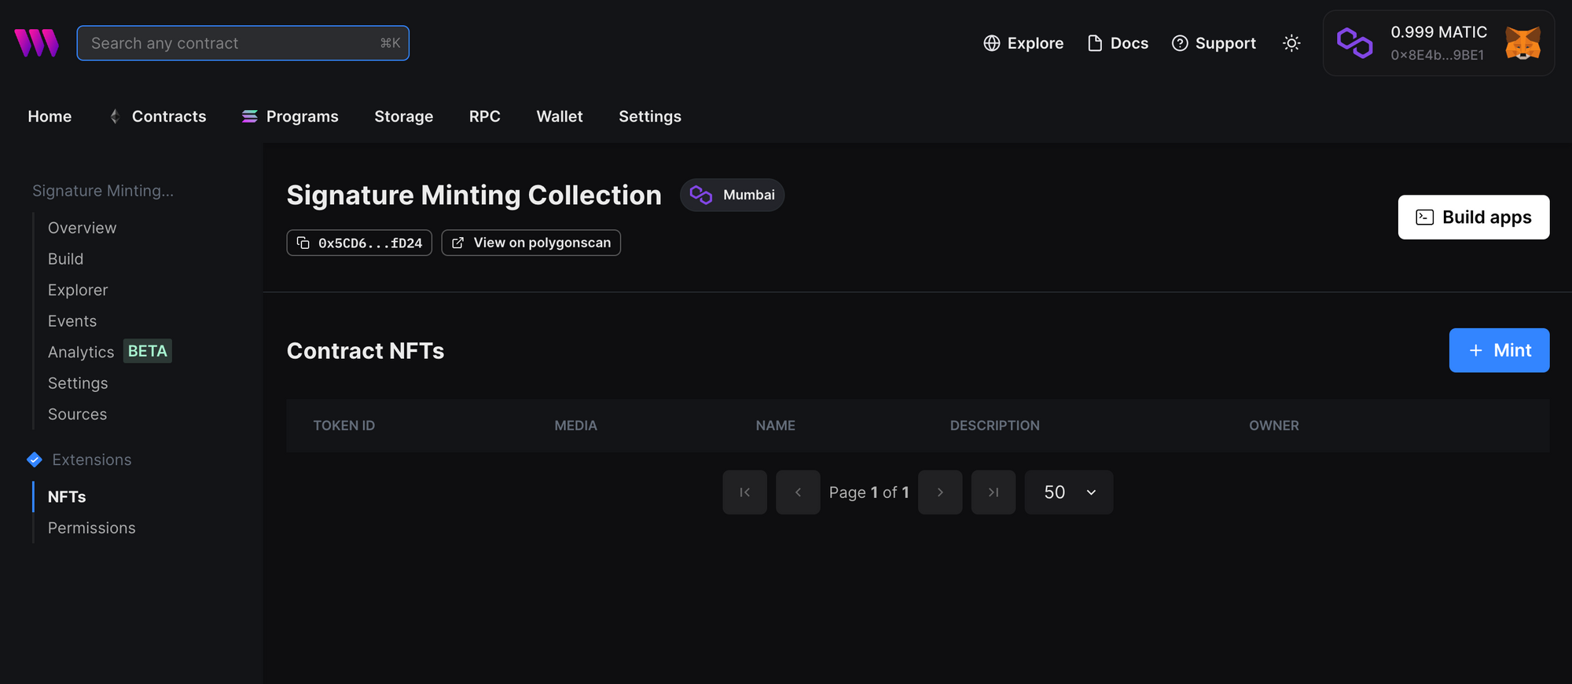1572x684 pixels.
Task: Click the Extensions sidebar label
Action: 92,459
